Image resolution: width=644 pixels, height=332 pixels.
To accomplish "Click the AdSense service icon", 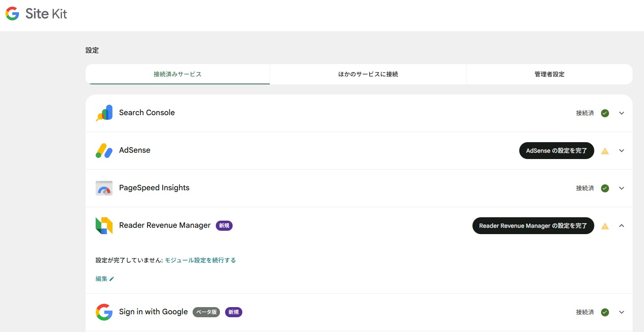I will tap(104, 150).
